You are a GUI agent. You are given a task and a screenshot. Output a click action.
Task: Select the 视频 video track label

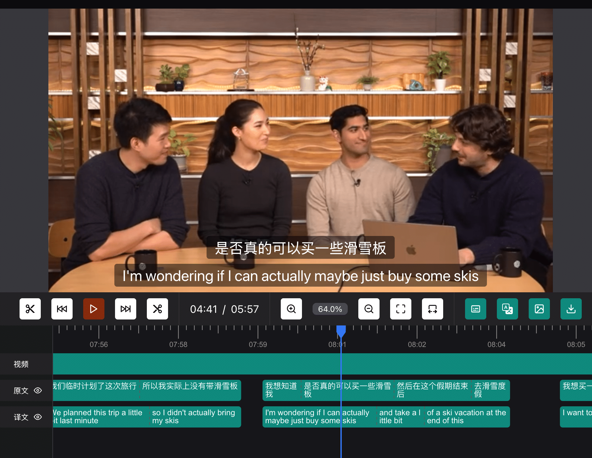coord(21,364)
